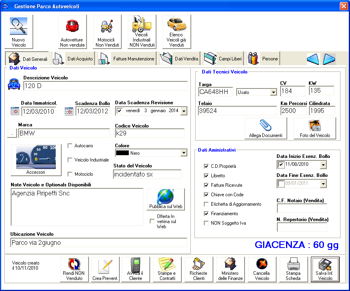Click Crea Prevent. pencil button
This screenshot has width=350, height=291.
105,269
